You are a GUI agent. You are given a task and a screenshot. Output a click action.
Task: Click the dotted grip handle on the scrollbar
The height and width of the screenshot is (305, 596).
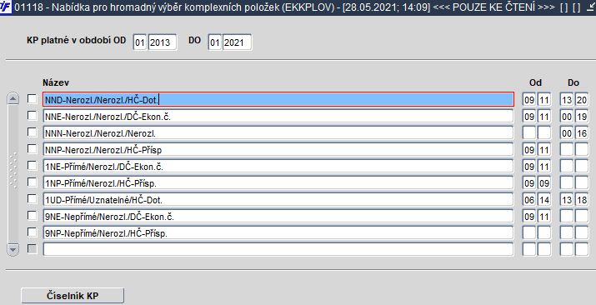click(13, 170)
